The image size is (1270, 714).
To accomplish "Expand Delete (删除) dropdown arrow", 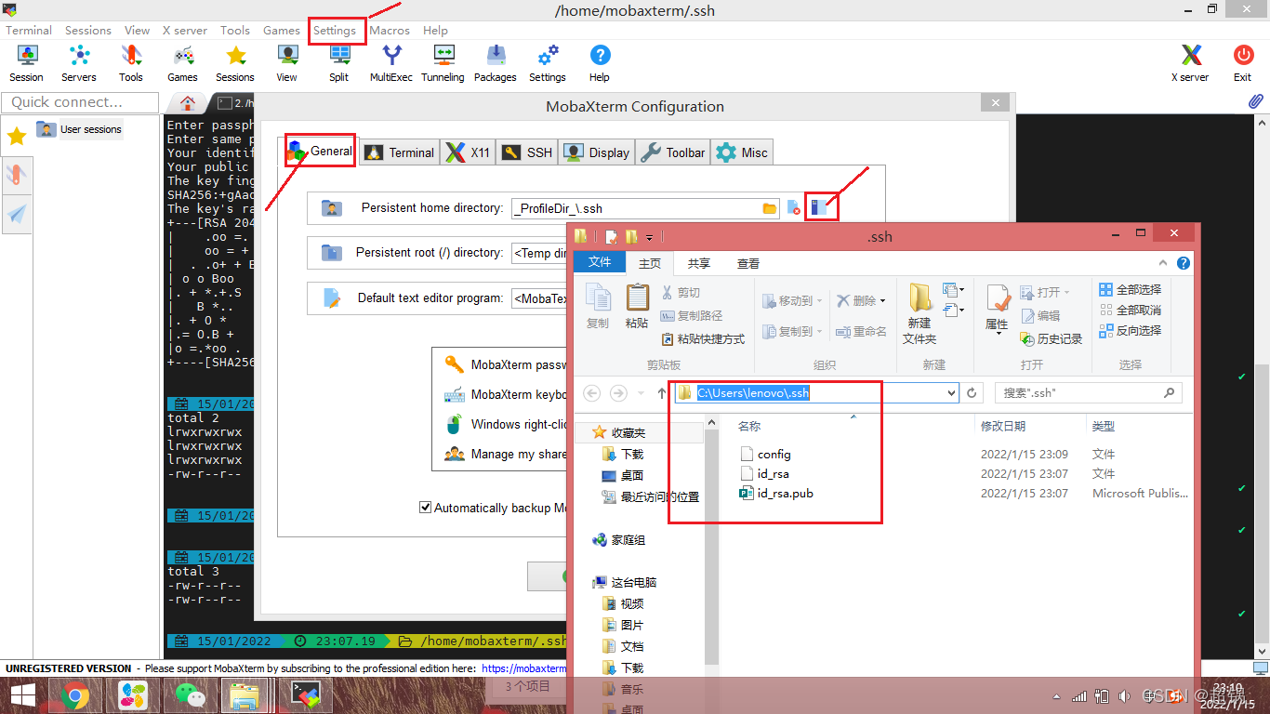I will 882,301.
